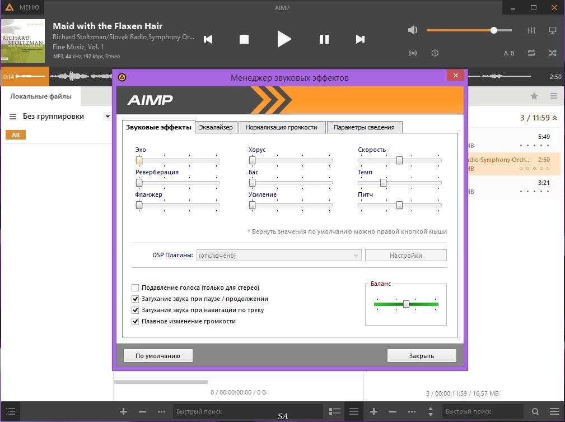Click the favorites star icon
Image resolution: width=565 pixels, height=422 pixels.
point(534,96)
